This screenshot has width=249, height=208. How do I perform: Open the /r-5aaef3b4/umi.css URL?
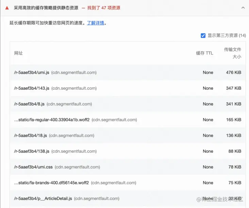[x=33, y=167]
